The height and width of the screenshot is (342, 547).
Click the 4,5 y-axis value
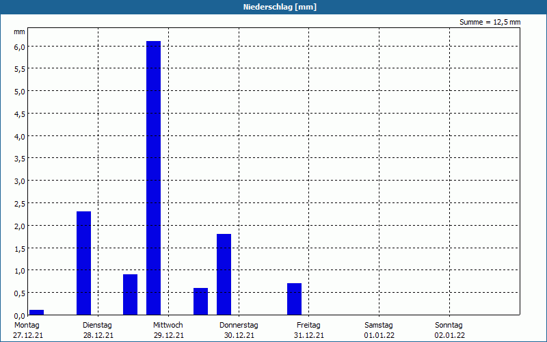(x=20, y=114)
